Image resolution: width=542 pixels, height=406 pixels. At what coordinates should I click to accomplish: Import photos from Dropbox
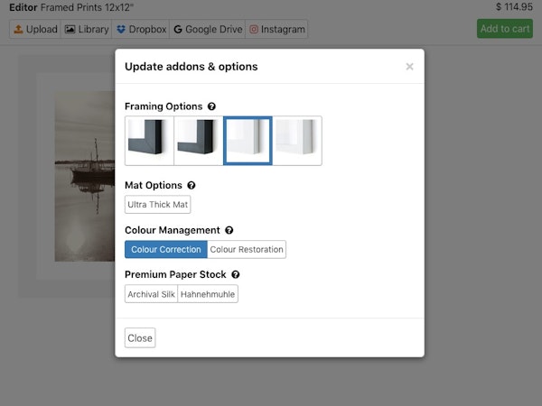coord(141,29)
